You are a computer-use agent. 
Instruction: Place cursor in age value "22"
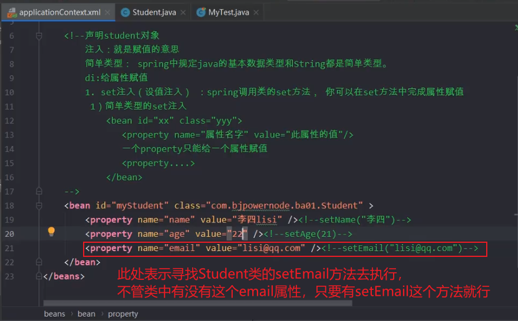(x=237, y=234)
